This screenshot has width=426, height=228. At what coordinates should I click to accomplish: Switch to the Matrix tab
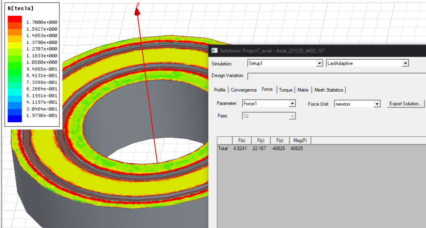tap(303, 90)
